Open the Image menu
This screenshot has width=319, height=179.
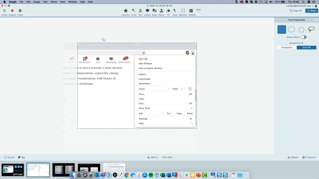[37, 2]
